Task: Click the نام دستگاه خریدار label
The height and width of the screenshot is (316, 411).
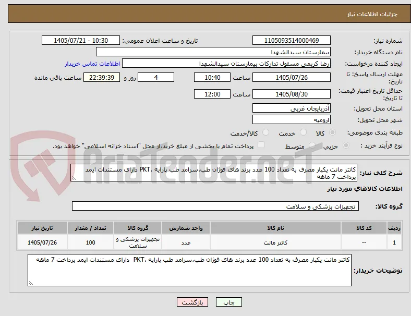Action: [379, 52]
